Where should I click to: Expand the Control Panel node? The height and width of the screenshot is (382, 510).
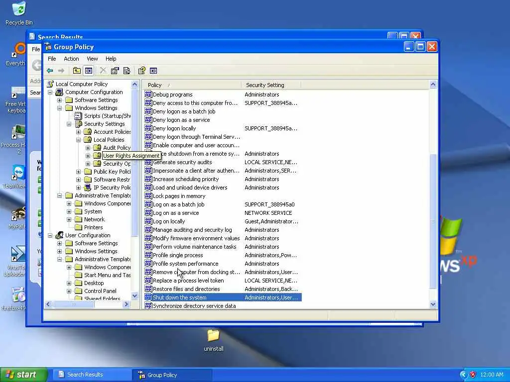point(69,291)
